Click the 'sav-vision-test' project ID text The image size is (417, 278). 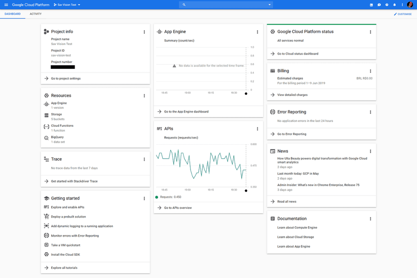tap(61, 55)
